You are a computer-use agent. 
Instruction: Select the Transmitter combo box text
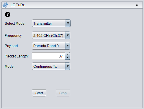(x=42, y=24)
